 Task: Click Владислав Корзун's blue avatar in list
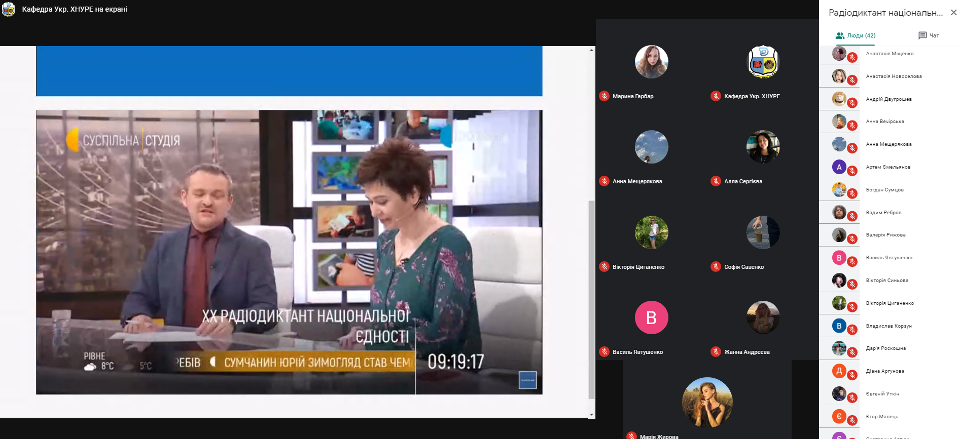(x=839, y=326)
